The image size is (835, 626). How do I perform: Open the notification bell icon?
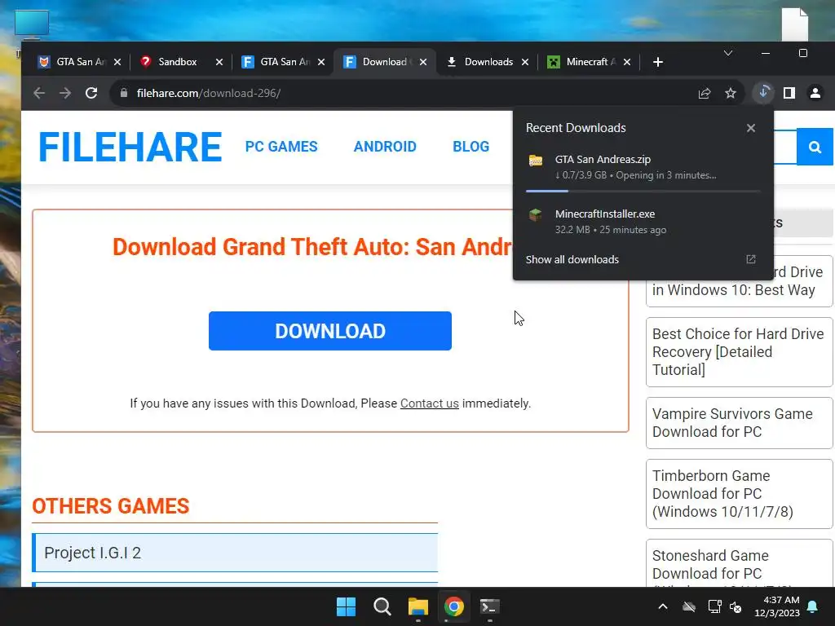(x=813, y=606)
